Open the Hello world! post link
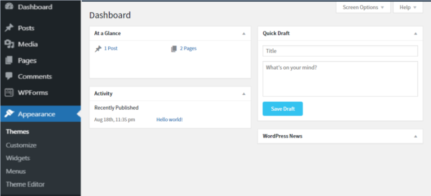 (169, 120)
